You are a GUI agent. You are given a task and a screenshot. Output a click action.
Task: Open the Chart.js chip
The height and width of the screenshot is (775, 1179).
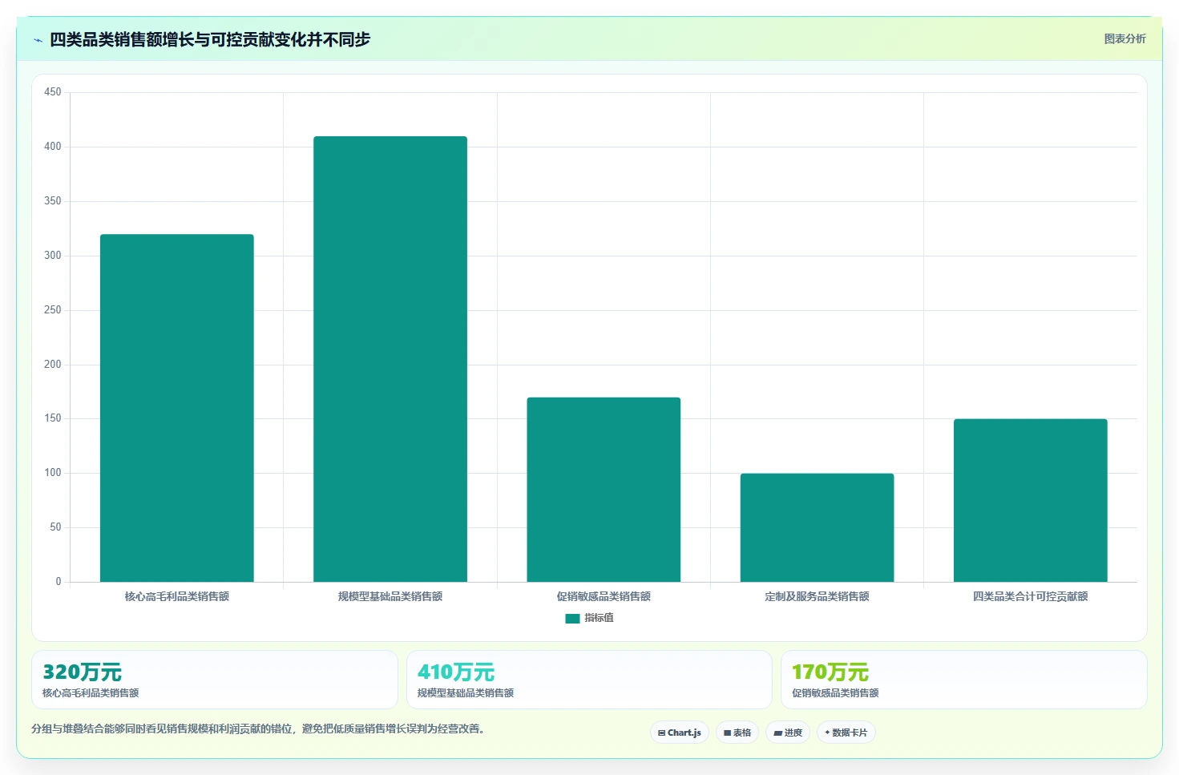click(x=679, y=733)
